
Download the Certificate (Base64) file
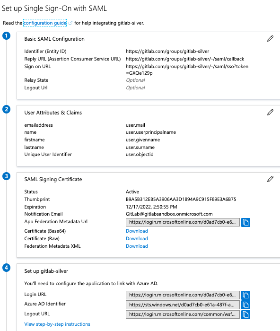[137, 231]
